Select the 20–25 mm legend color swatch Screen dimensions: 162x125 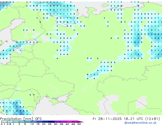(x=46, y=122)
